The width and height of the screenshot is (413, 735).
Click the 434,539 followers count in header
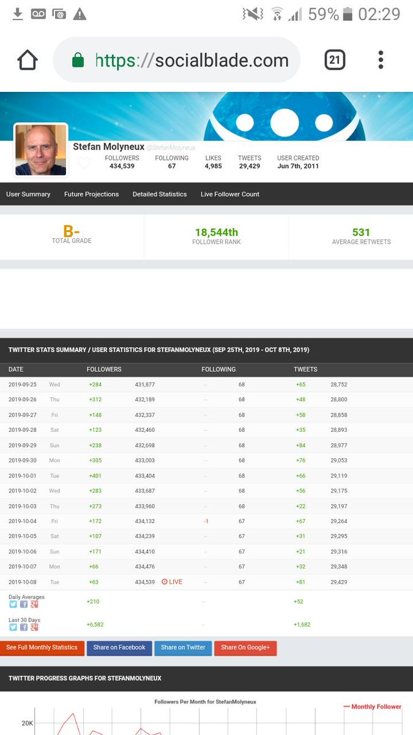pyautogui.click(x=122, y=166)
